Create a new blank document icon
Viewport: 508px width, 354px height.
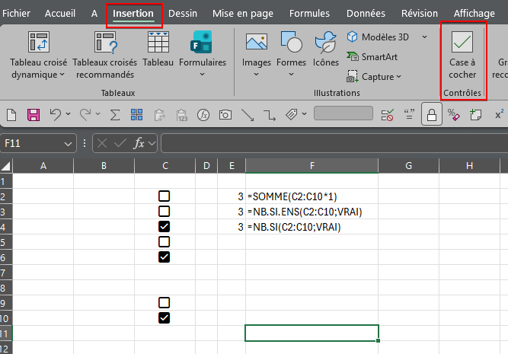(11, 115)
